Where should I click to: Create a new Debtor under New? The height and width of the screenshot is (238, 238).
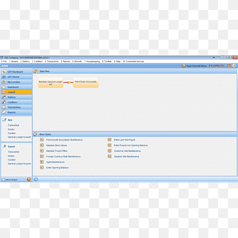click(11, 130)
